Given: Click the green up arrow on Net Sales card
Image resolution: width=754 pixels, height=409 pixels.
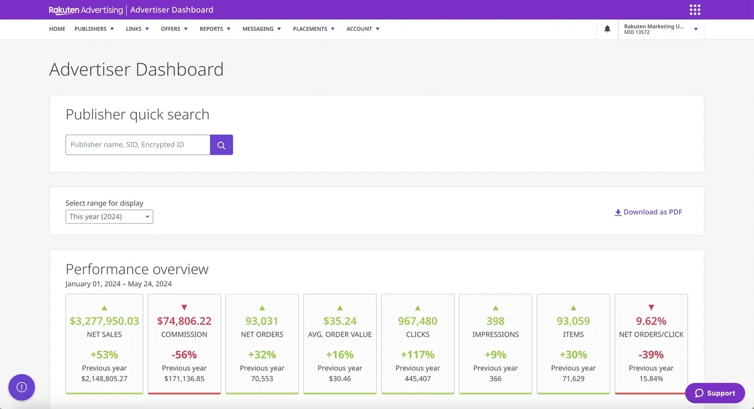Looking at the screenshot, I should tap(104, 307).
